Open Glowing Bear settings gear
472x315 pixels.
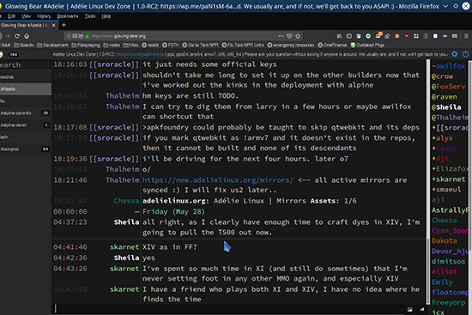455,54
